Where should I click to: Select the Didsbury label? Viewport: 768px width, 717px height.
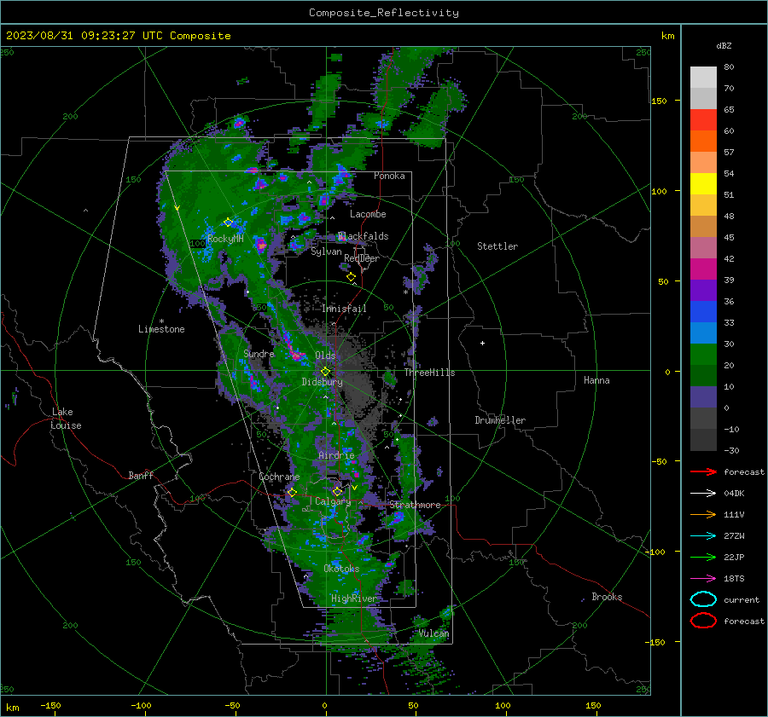point(322,382)
